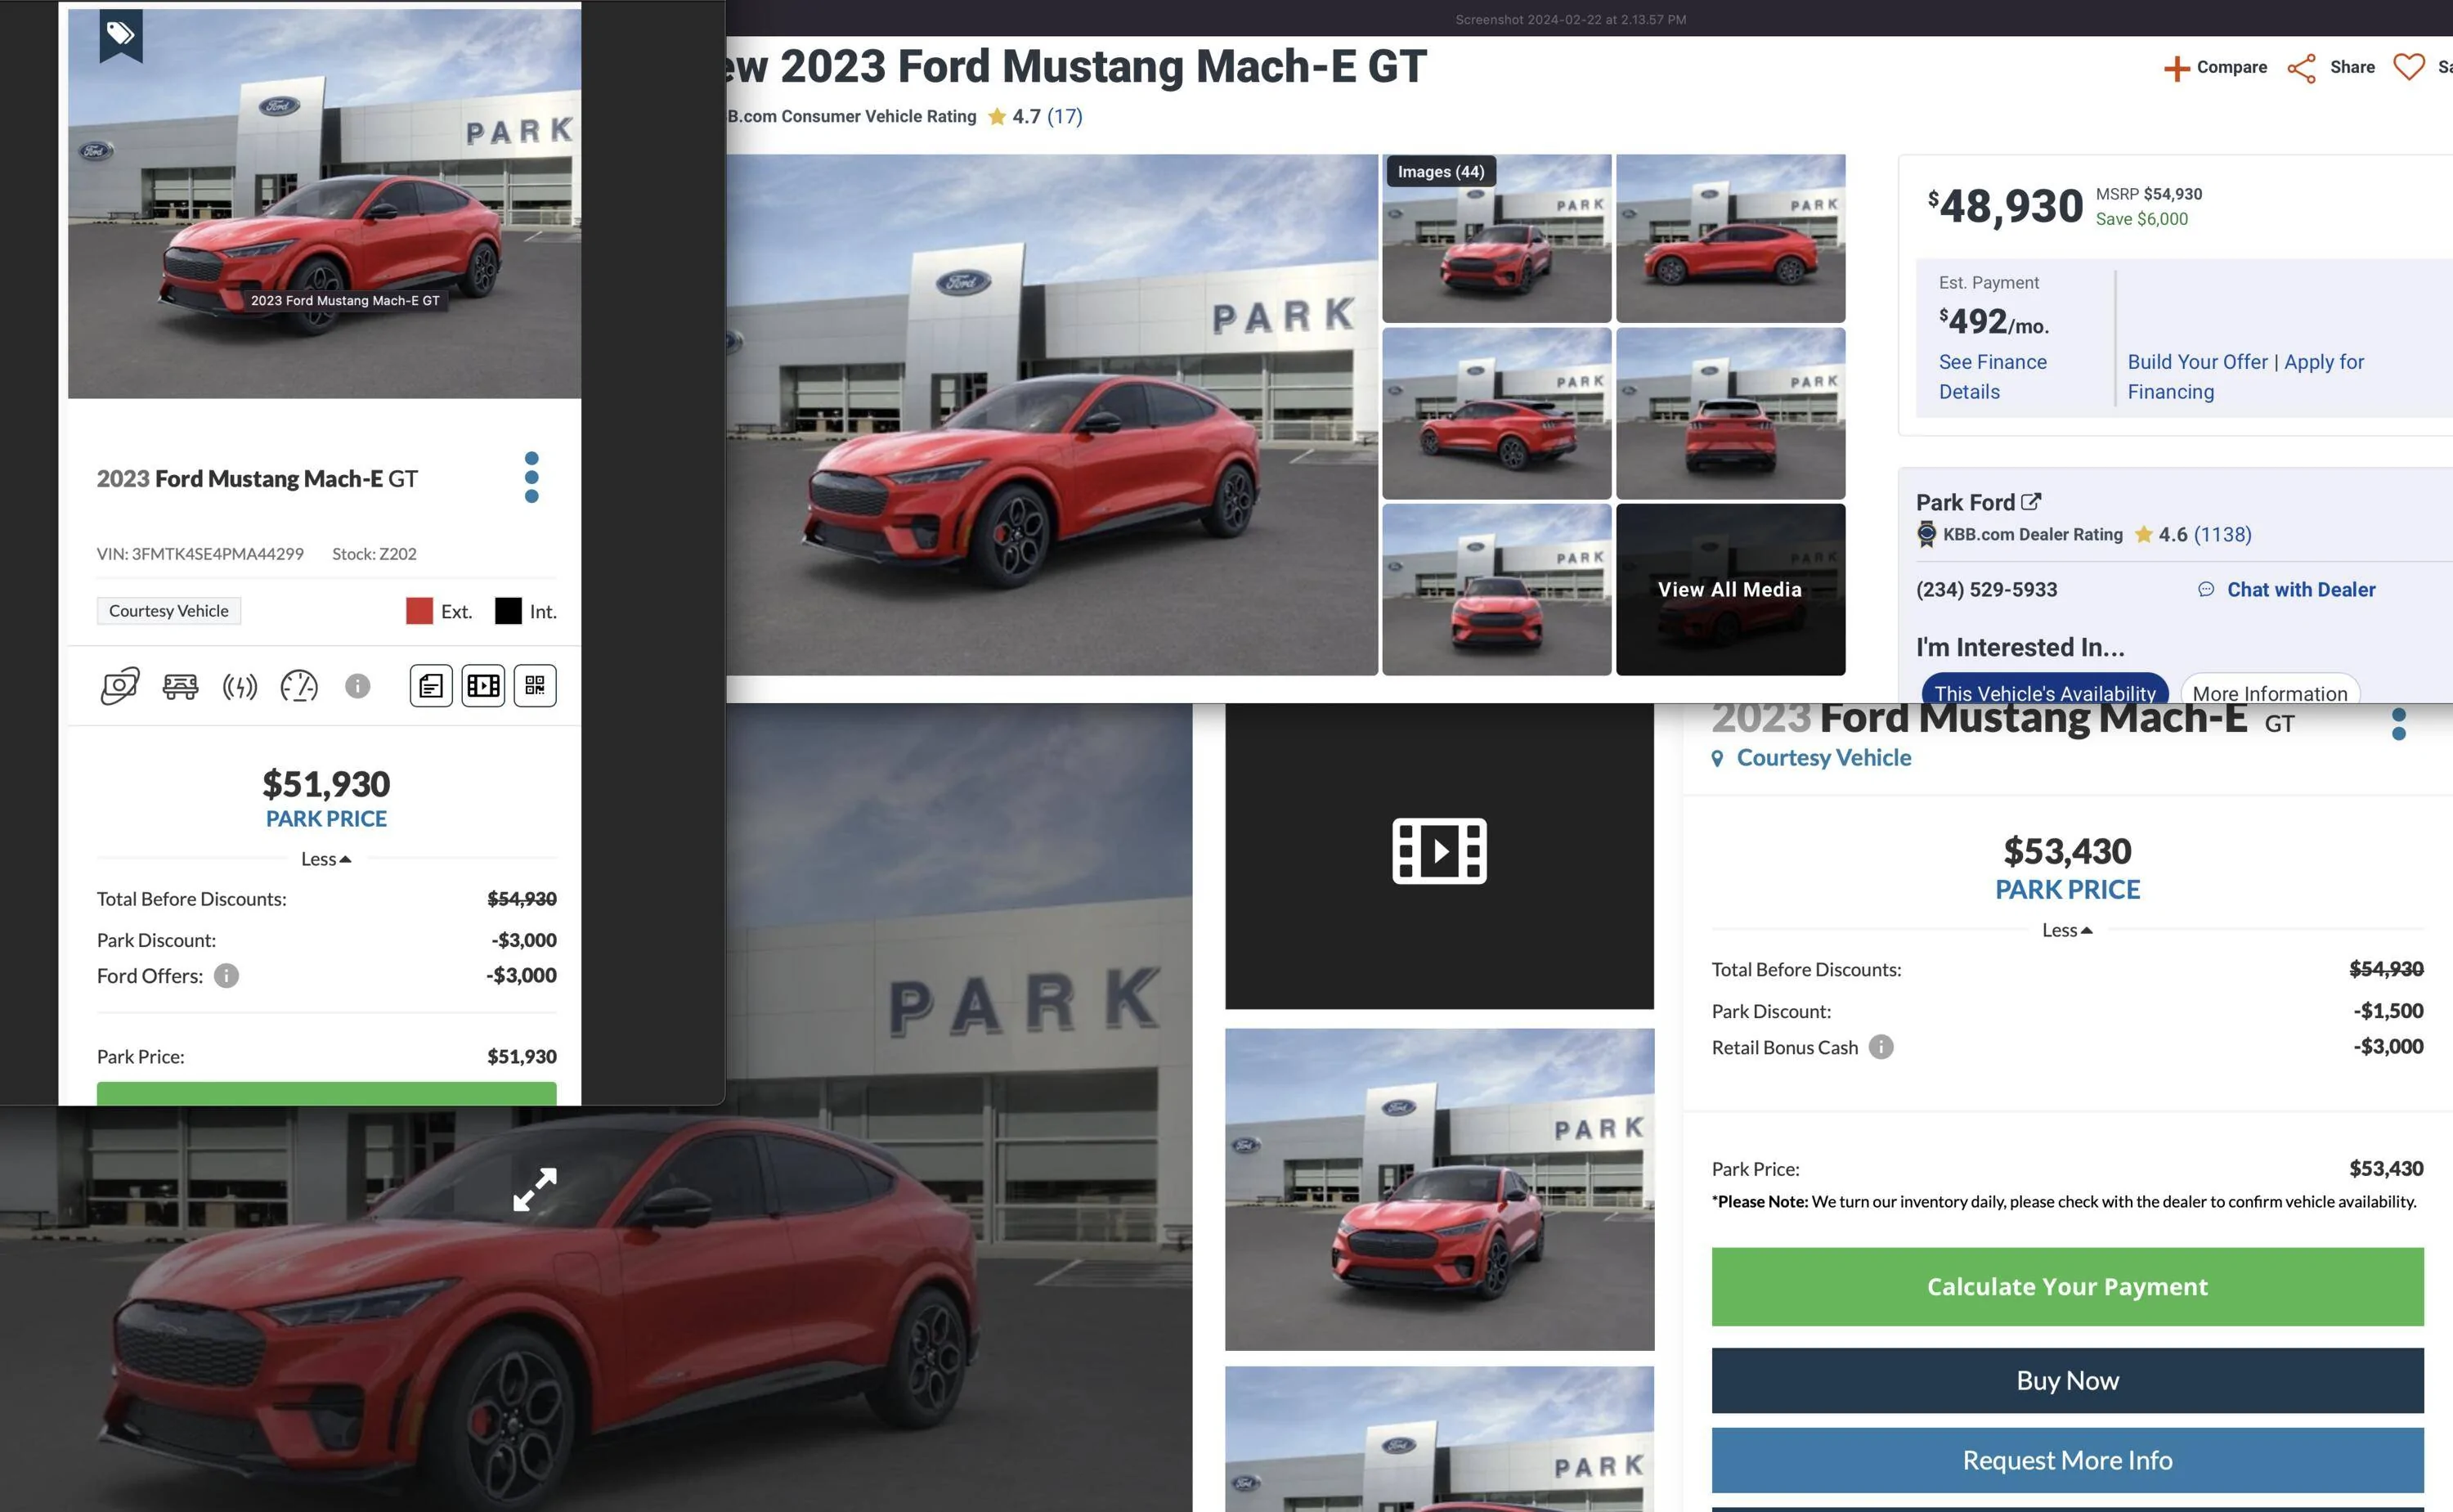The image size is (2453, 1512).
Task: Click the Compare text label on KBB page
Action: [x=2231, y=67]
